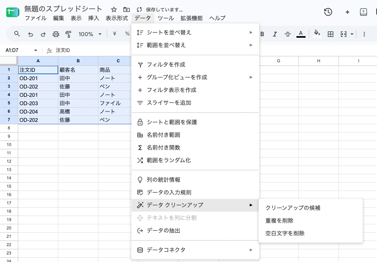Open the 拡張機能 menu
377x262 pixels.
[191, 18]
